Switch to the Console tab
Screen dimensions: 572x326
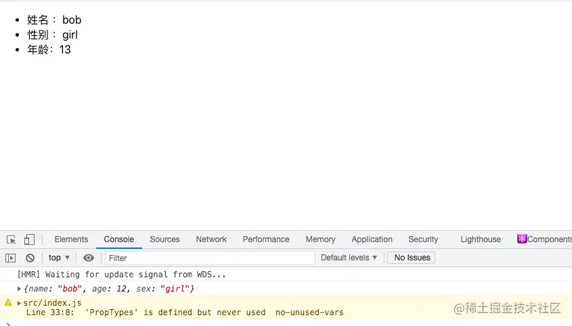point(119,239)
